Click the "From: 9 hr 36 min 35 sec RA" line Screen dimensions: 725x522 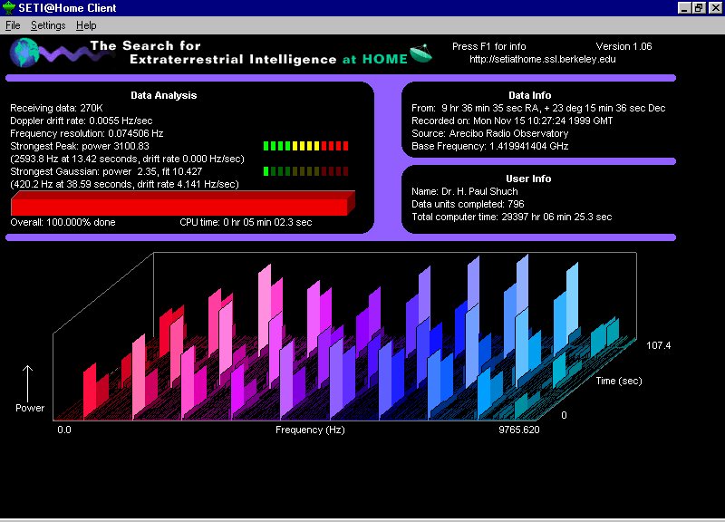click(x=538, y=108)
